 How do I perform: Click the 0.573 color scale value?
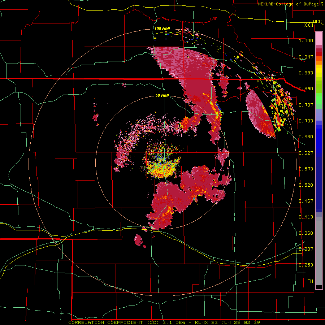coord(306,169)
